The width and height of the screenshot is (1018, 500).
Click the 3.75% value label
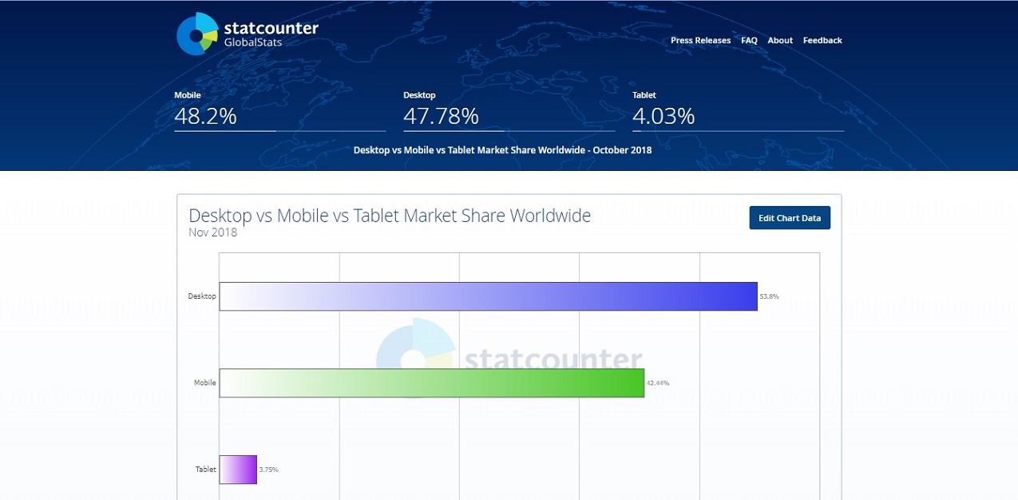[x=269, y=470]
